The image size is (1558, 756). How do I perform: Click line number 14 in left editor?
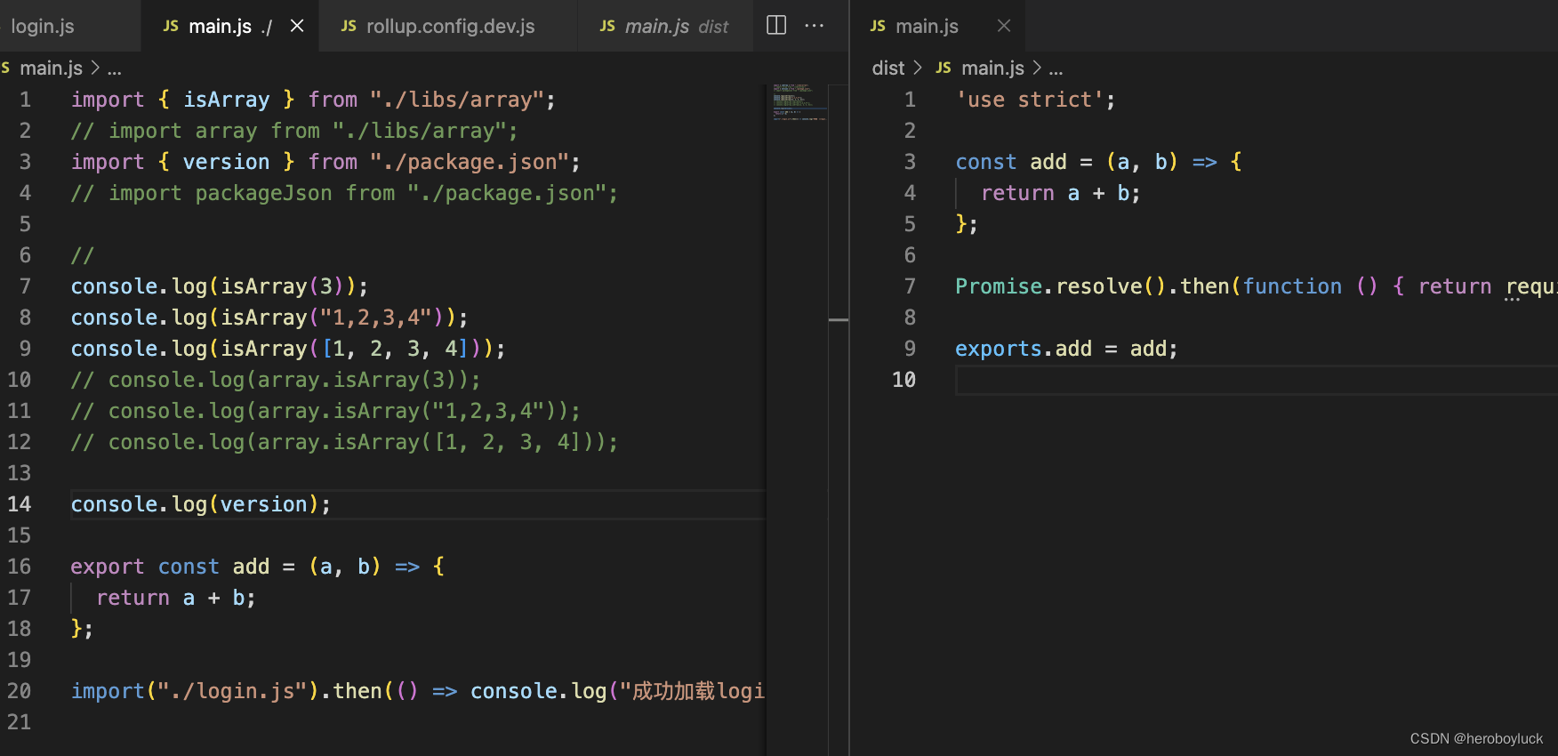pyautogui.click(x=20, y=504)
